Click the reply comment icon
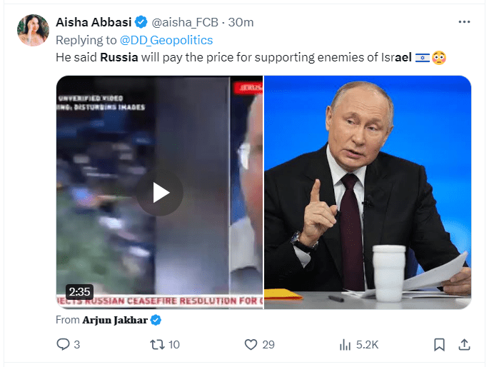Viewport: 494px width, 367px height. (x=63, y=344)
